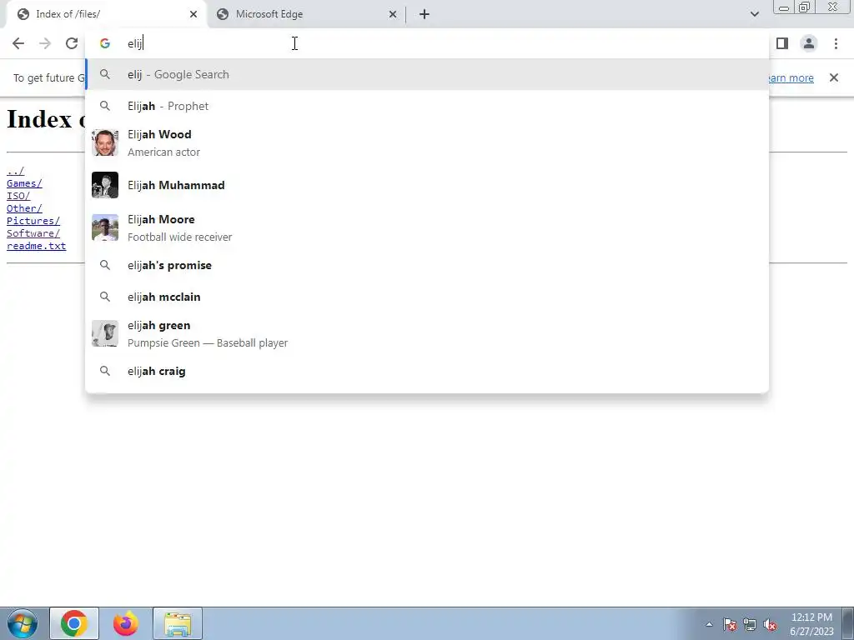Dismiss the info bar with X

click(833, 77)
